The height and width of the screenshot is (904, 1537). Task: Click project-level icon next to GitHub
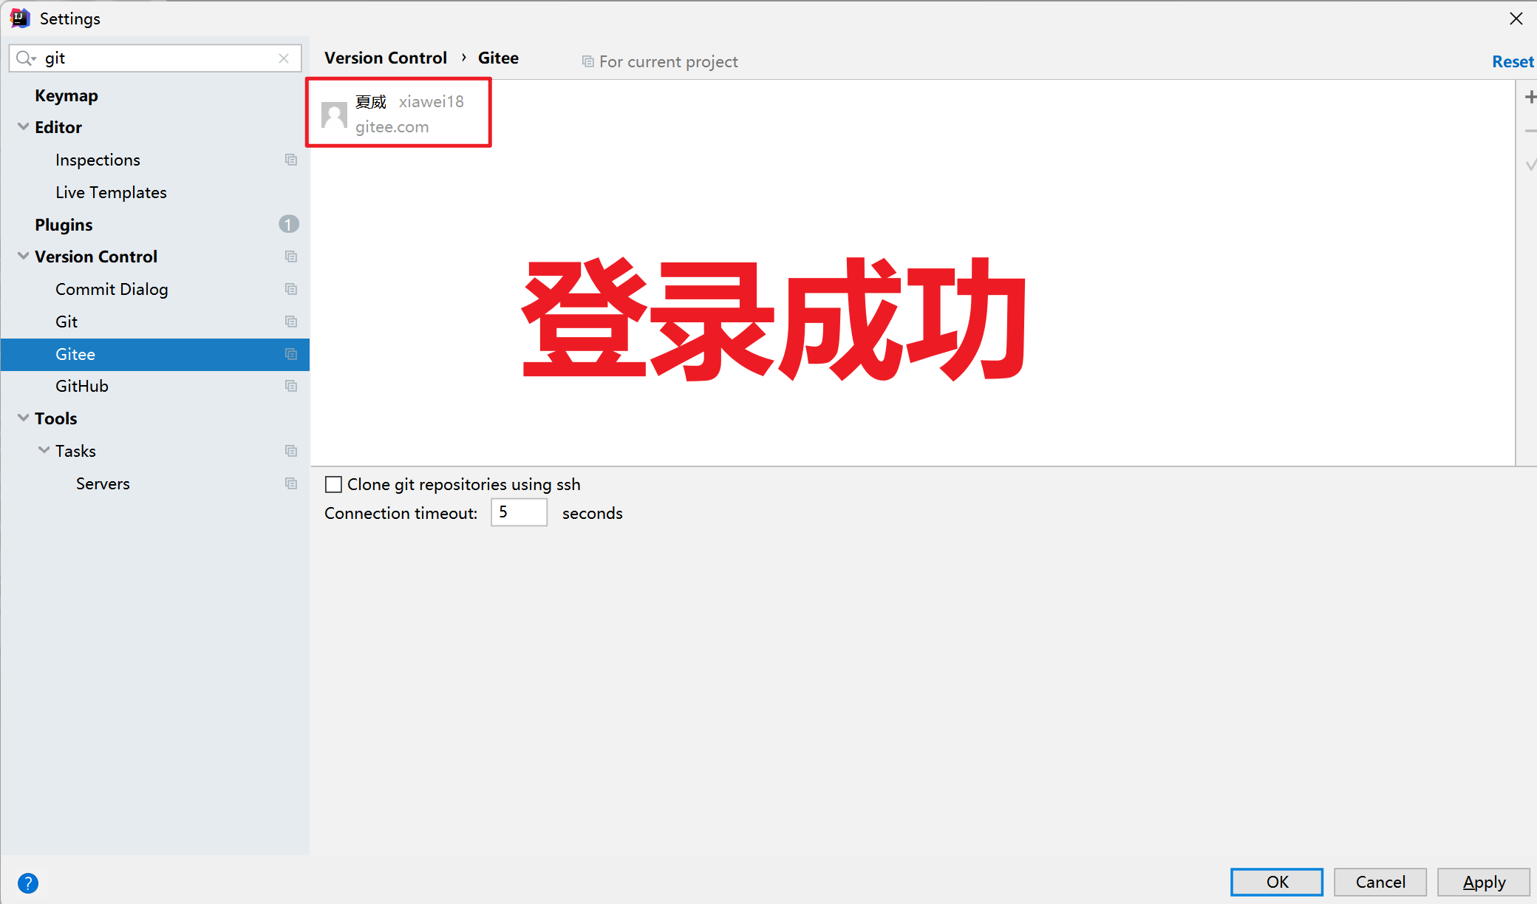(291, 386)
